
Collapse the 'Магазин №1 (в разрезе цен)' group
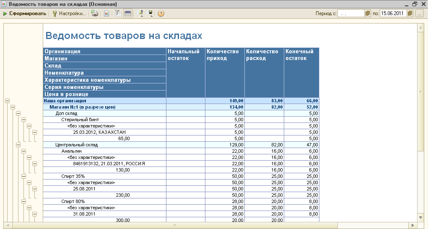click(13, 107)
